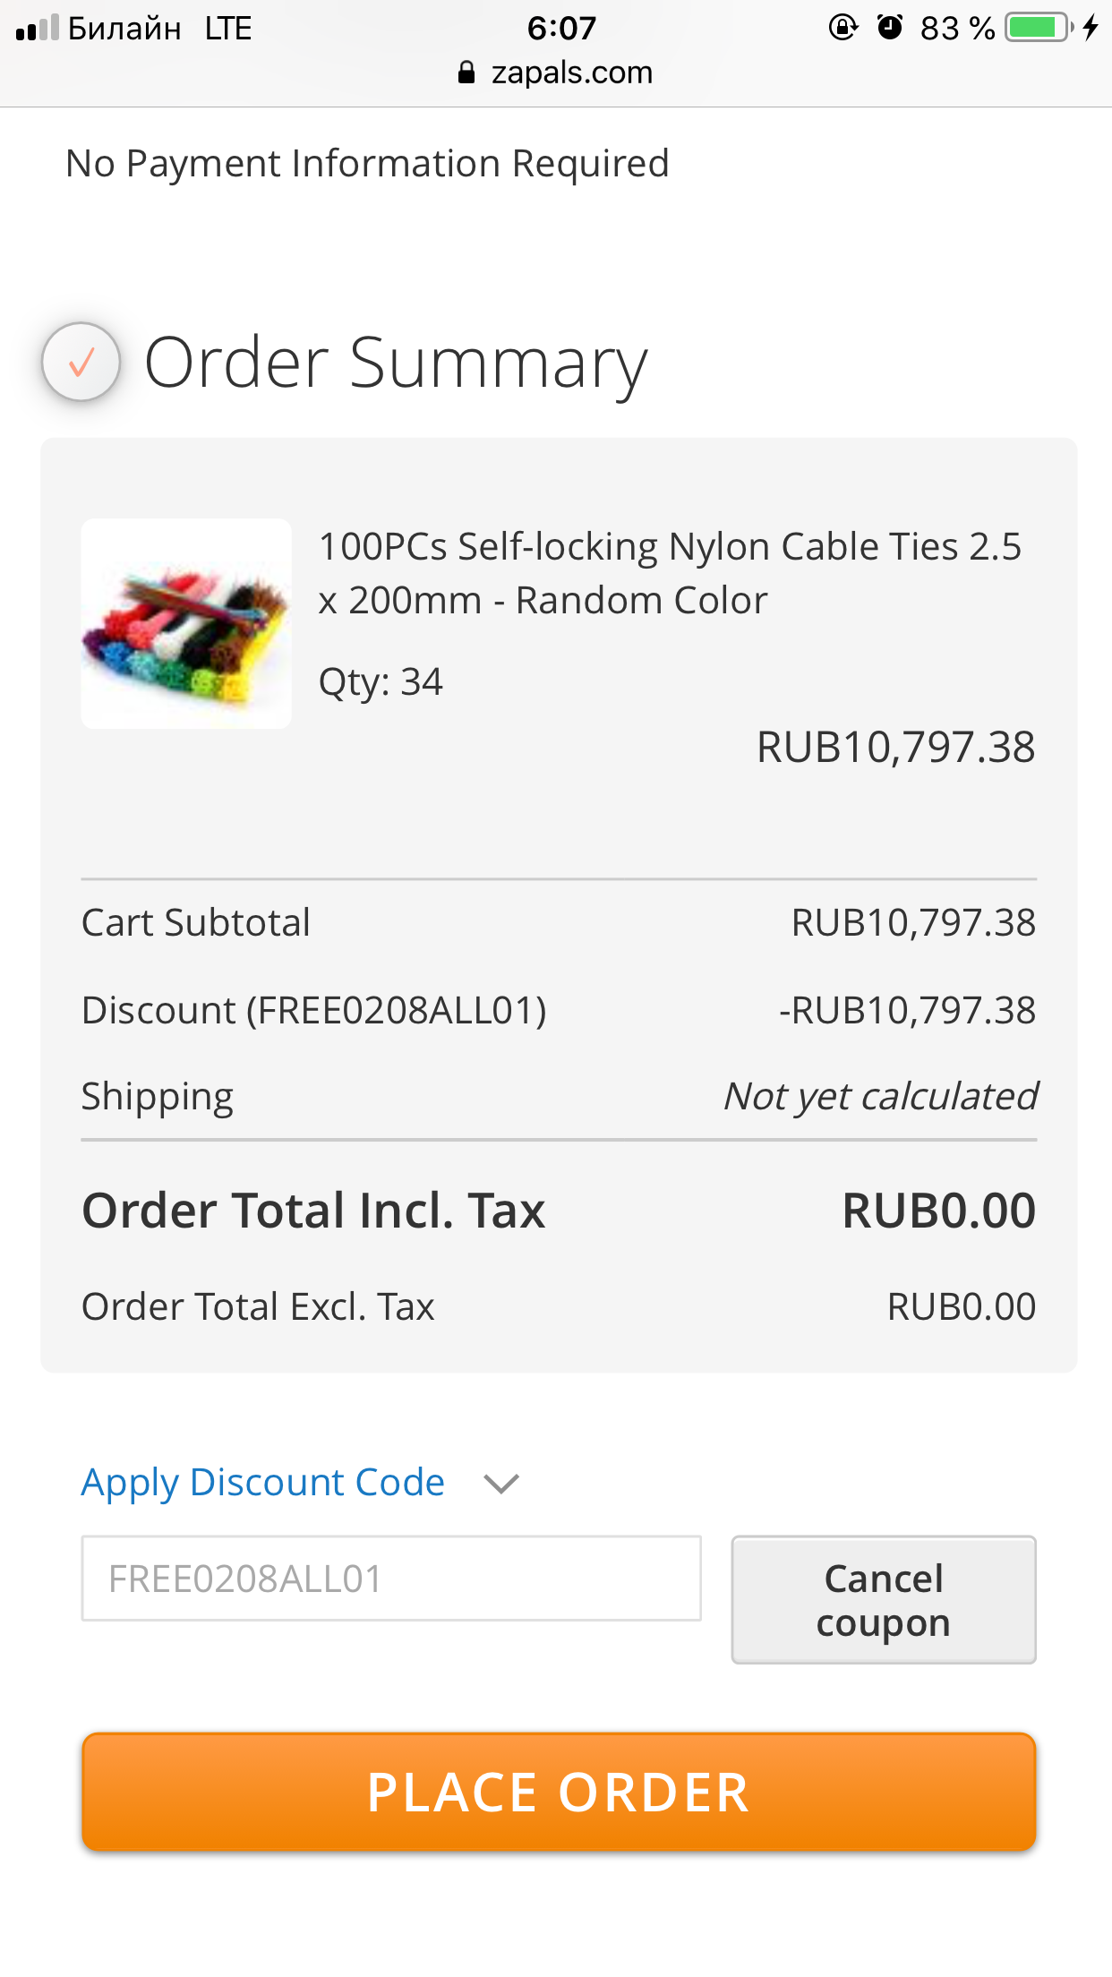Tap the Order Total Incl. Tax row
This screenshot has width=1112, height=1977.
[x=559, y=1211]
